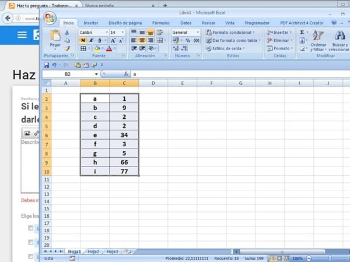Click the Name Box showing B2
Viewport: 350px width, 262px height.
pos(68,74)
